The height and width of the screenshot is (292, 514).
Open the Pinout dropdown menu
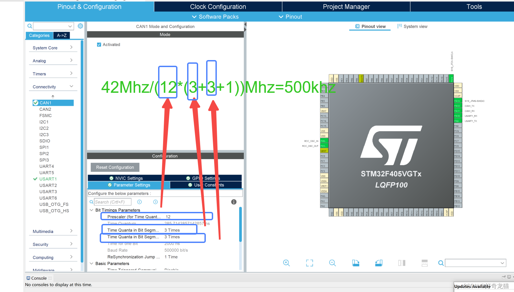[290, 17]
